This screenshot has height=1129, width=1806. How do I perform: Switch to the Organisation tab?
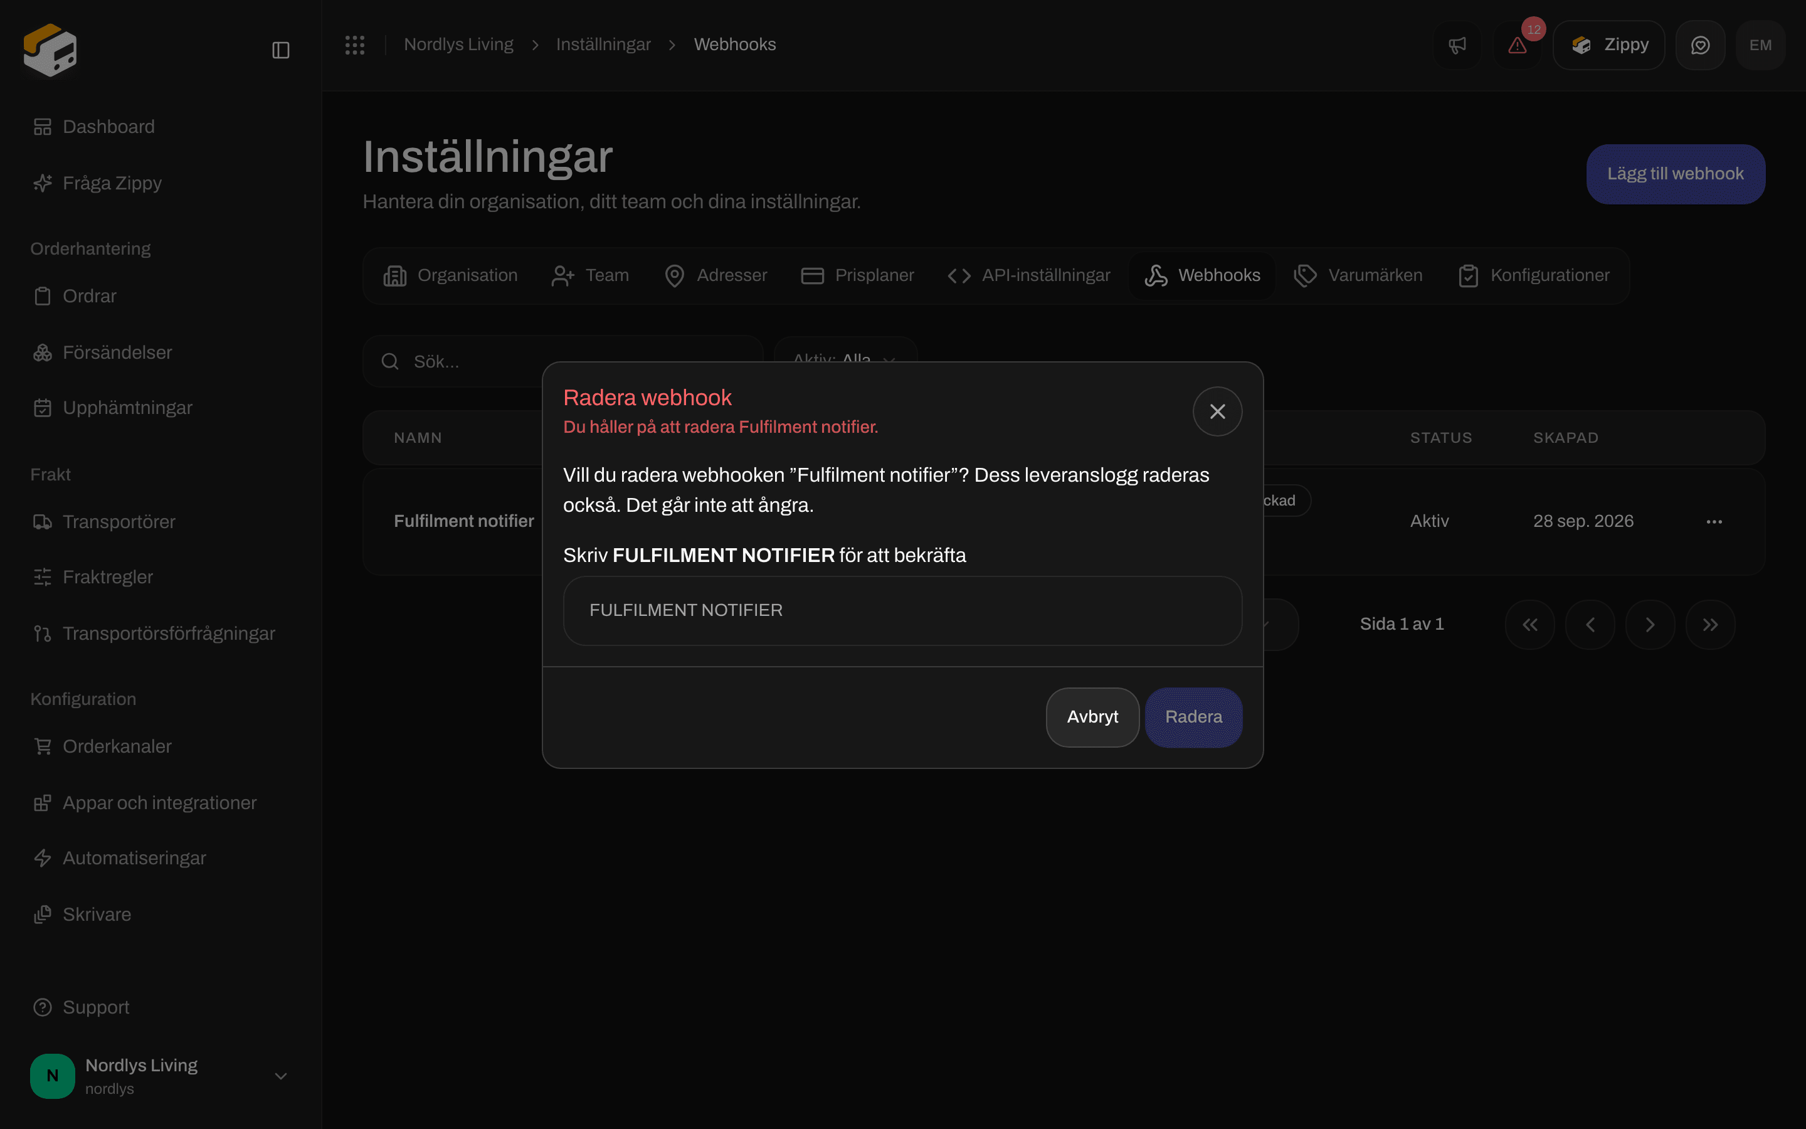[450, 275]
